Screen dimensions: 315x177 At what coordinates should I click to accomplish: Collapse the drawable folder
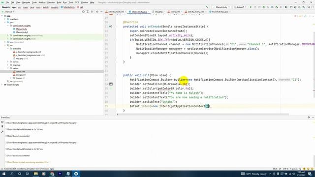[x=8, y=49]
